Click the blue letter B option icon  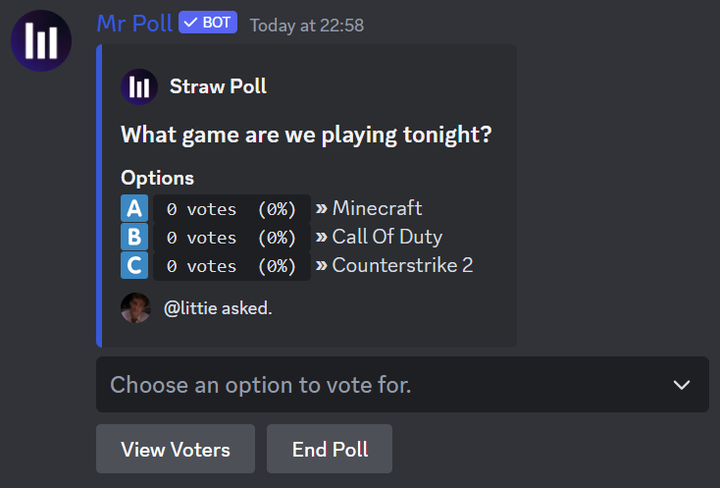click(x=134, y=237)
